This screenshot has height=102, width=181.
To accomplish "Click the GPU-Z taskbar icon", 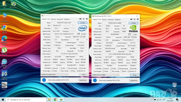I will pos(61,99).
